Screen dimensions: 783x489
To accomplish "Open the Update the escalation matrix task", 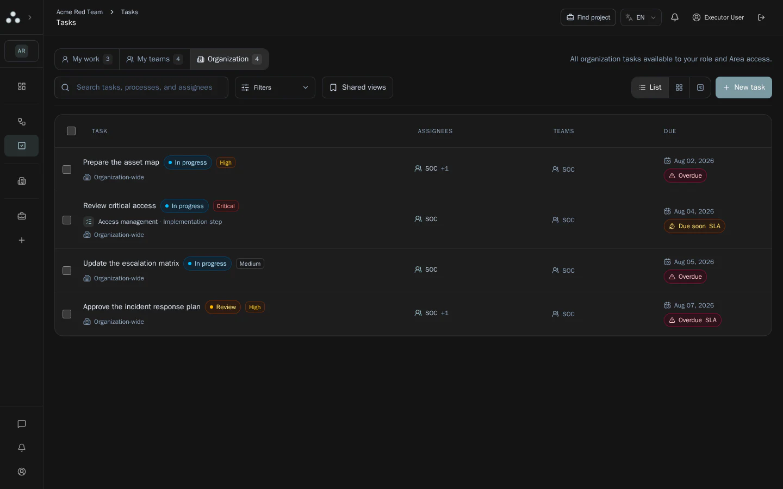I will pyautogui.click(x=131, y=264).
